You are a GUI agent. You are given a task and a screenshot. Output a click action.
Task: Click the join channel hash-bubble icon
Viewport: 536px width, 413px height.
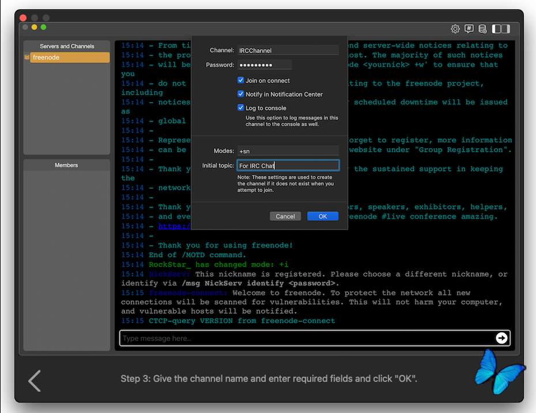point(469,29)
